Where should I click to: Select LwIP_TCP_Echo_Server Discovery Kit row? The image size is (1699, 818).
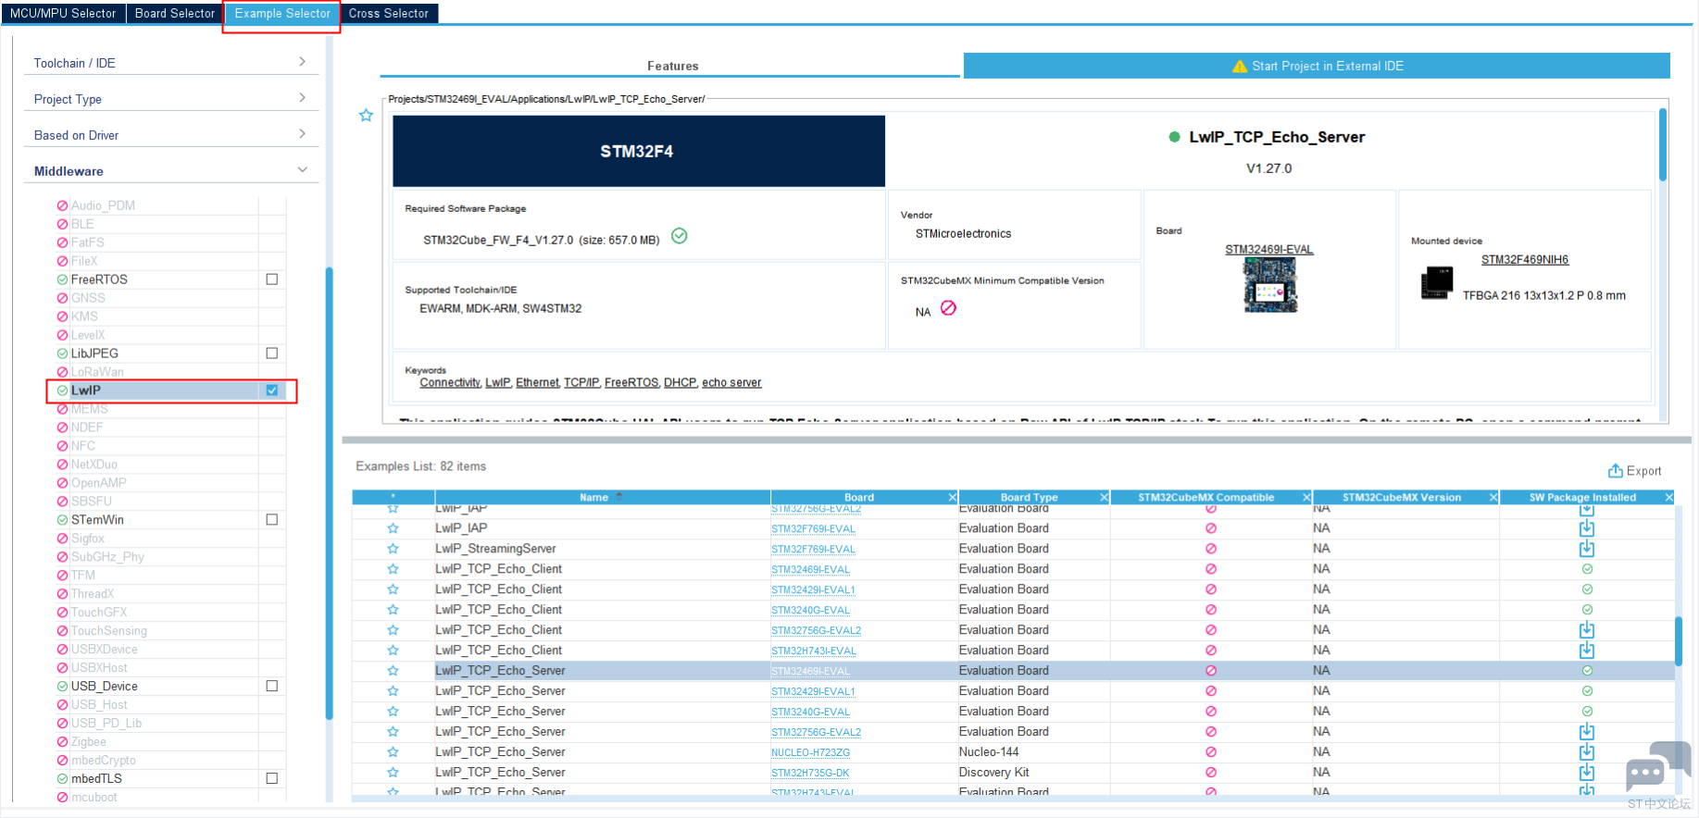click(1014, 773)
